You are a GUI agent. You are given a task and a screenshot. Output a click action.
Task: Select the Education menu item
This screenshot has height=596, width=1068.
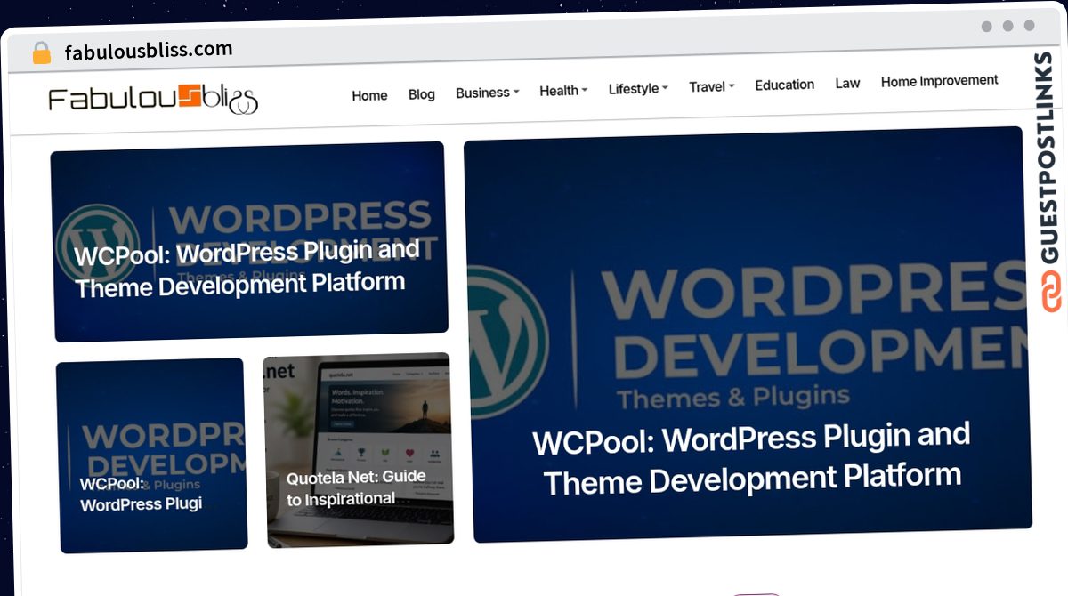pos(785,85)
